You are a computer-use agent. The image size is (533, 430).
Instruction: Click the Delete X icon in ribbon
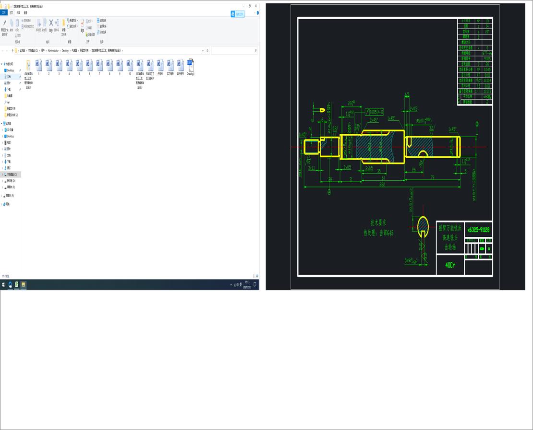[51, 23]
